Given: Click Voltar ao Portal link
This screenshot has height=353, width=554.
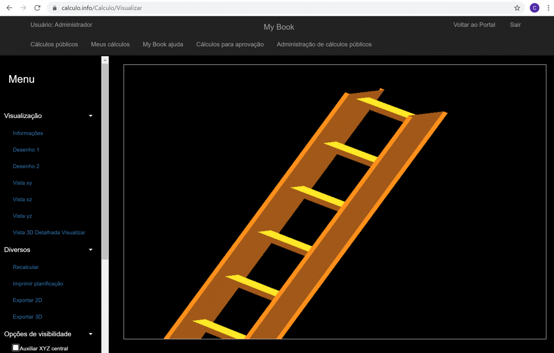Looking at the screenshot, I should [x=474, y=25].
